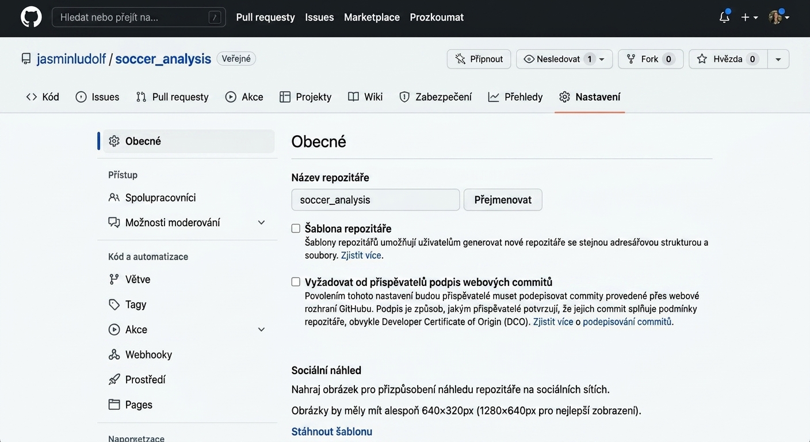
Task: Open the dropdown arrow beside Hvězda
Action: (778, 59)
